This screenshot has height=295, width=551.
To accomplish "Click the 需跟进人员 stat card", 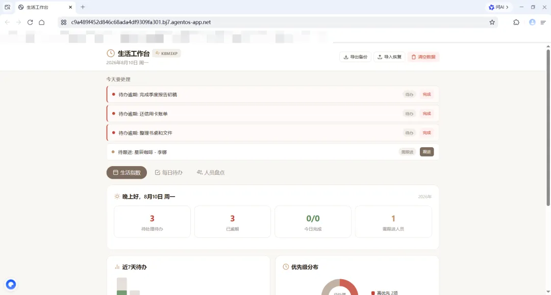I will (393, 222).
